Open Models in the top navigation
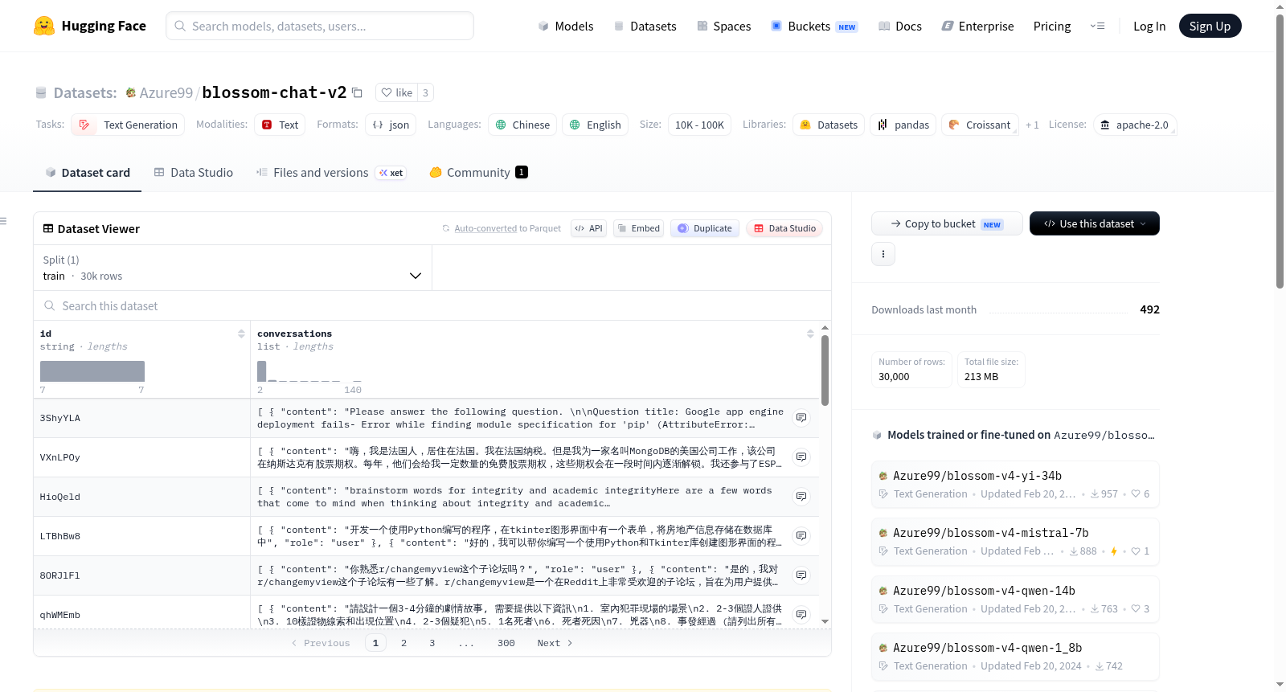Screen dimensions: 1286x692 565,26
